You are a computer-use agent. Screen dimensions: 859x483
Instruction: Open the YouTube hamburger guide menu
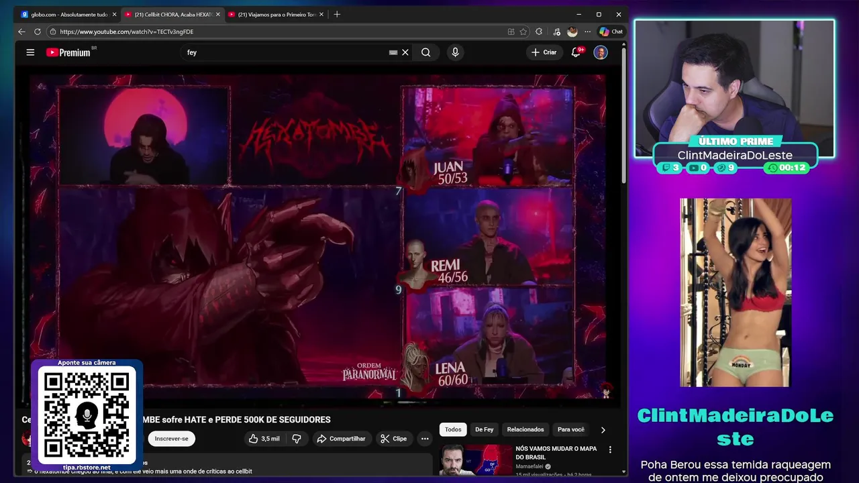[x=30, y=52]
